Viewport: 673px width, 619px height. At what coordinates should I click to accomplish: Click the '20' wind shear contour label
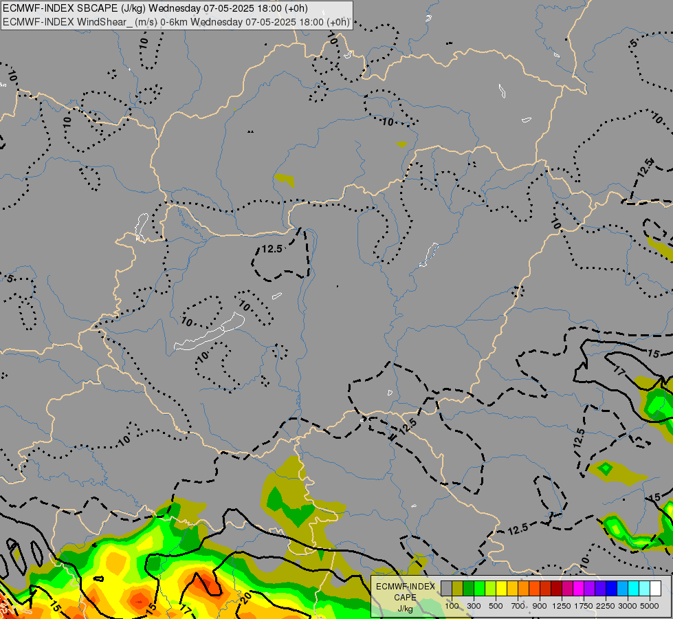pos(246,598)
